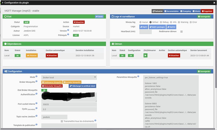Click the version date 2023-10-27 16:04:40
The image size is (217, 130).
(x=82, y=31)
